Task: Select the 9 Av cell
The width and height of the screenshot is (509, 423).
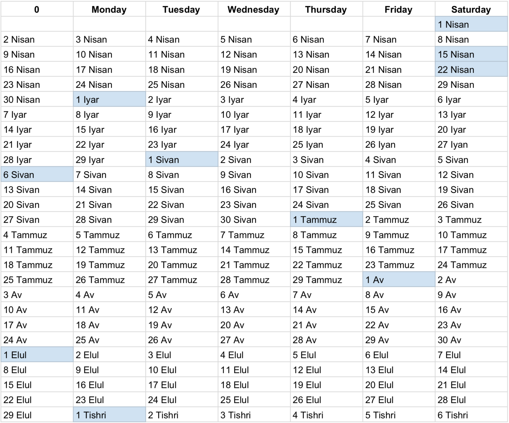Action: pyautogui.click(x=471, y=295)
